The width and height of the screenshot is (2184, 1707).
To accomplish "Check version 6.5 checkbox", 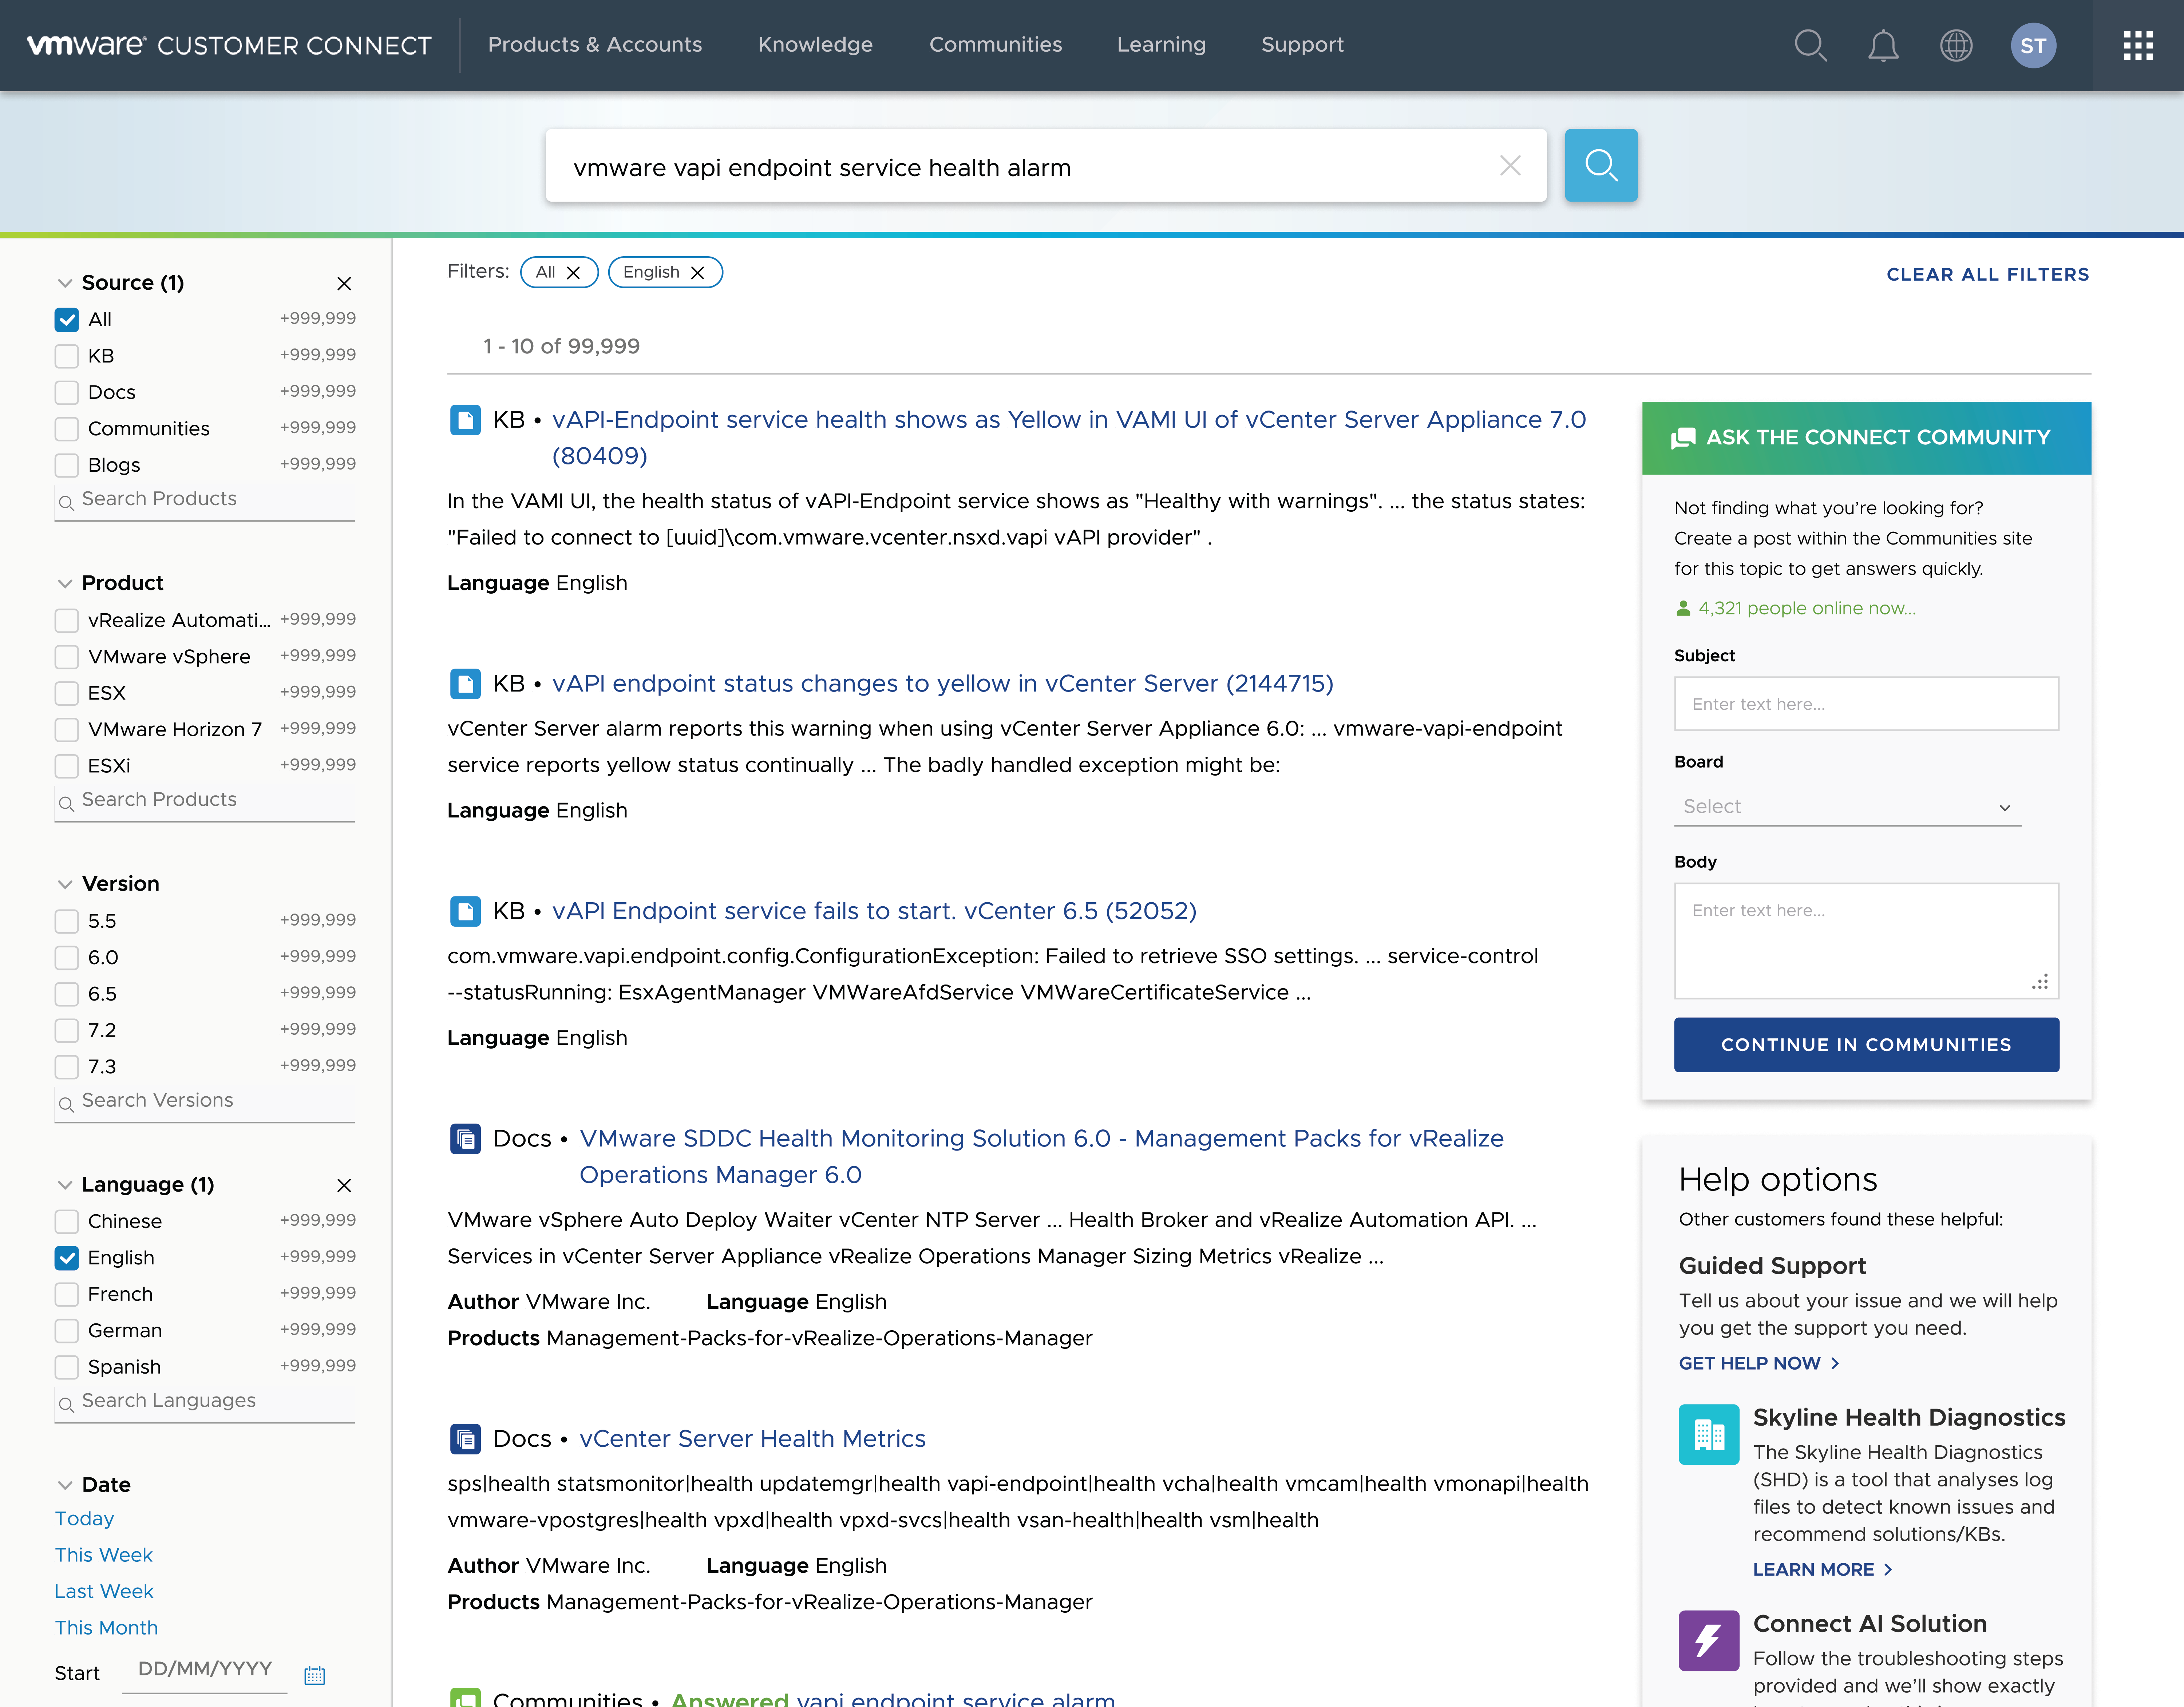I will click(x=67, y=994).
